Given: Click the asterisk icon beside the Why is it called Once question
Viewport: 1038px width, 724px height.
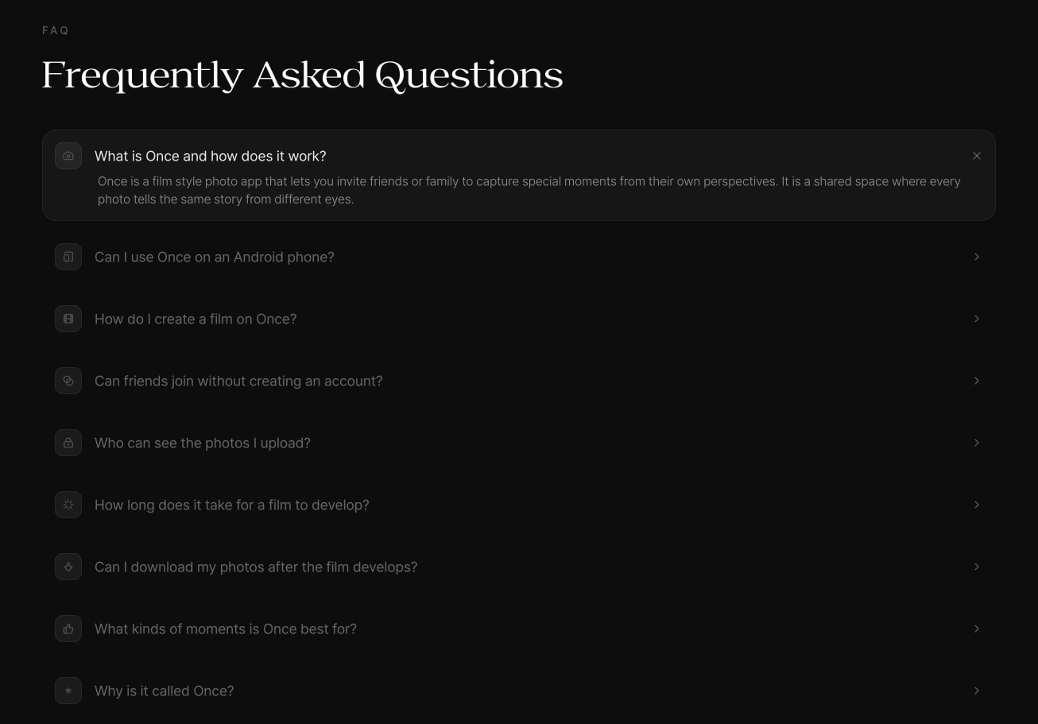Looking at the screenshot, I should 68,691.
